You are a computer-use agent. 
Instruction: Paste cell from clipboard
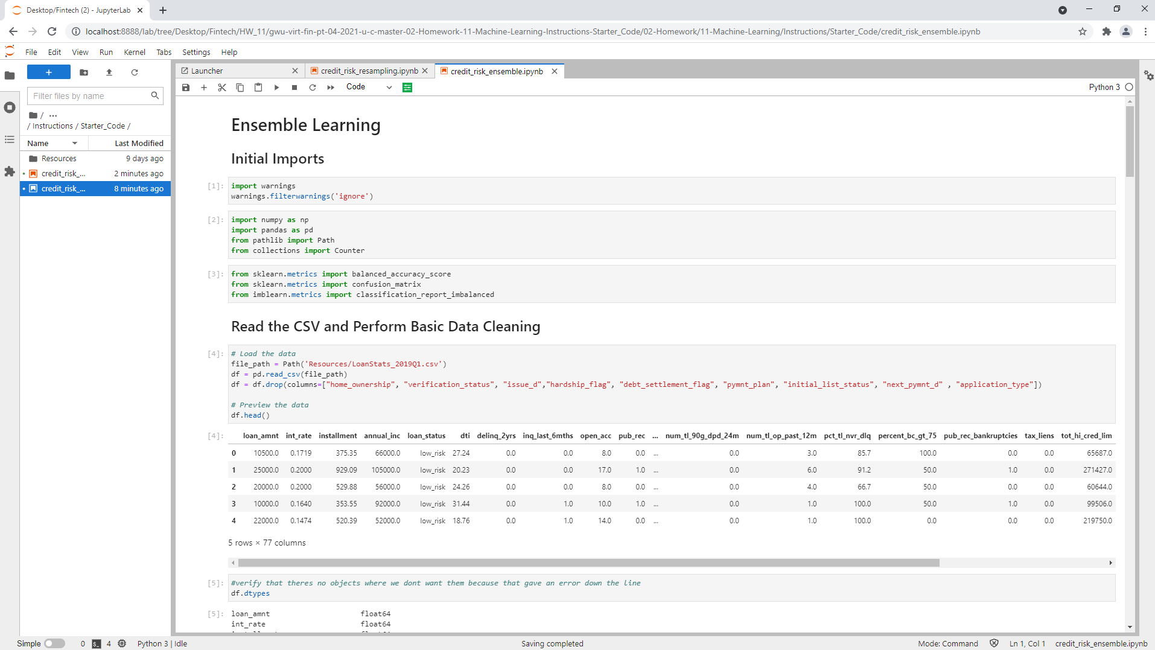[258, 88]
